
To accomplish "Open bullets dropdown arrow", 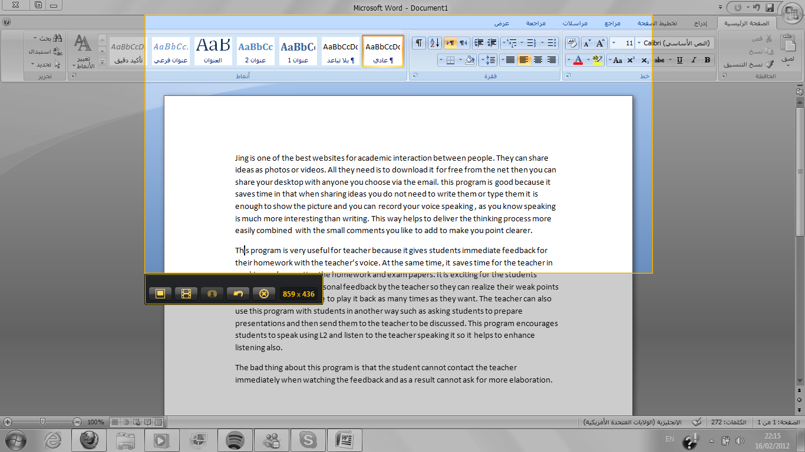I will click(543, 43).
